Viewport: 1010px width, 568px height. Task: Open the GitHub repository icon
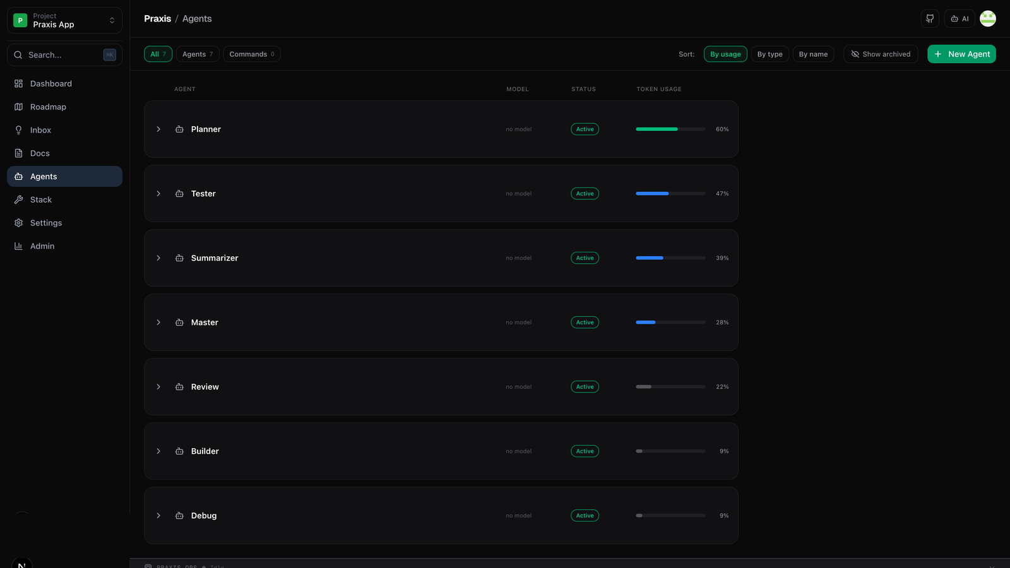tap(930, 19)
